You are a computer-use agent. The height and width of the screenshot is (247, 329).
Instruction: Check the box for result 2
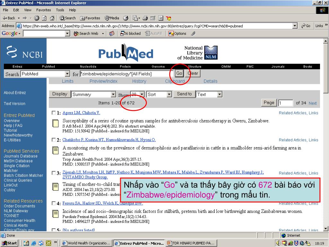(54, 140)
